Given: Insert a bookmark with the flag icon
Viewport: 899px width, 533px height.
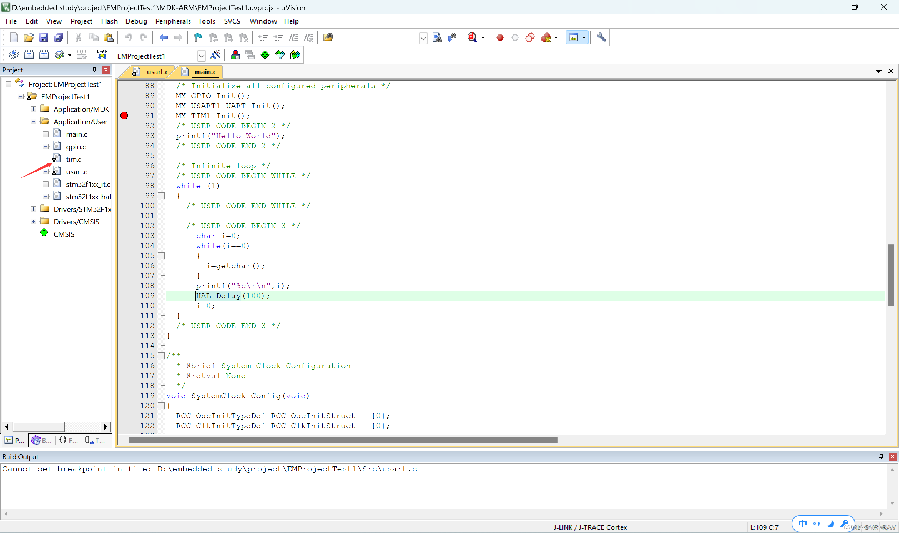Looking at the screenshot, I should 198,37.
